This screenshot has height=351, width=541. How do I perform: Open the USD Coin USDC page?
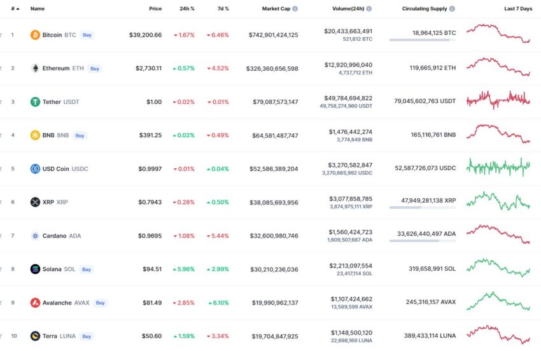coord(65,169)
